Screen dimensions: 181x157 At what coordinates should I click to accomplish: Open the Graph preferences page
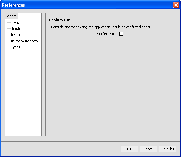pos(15,28)
